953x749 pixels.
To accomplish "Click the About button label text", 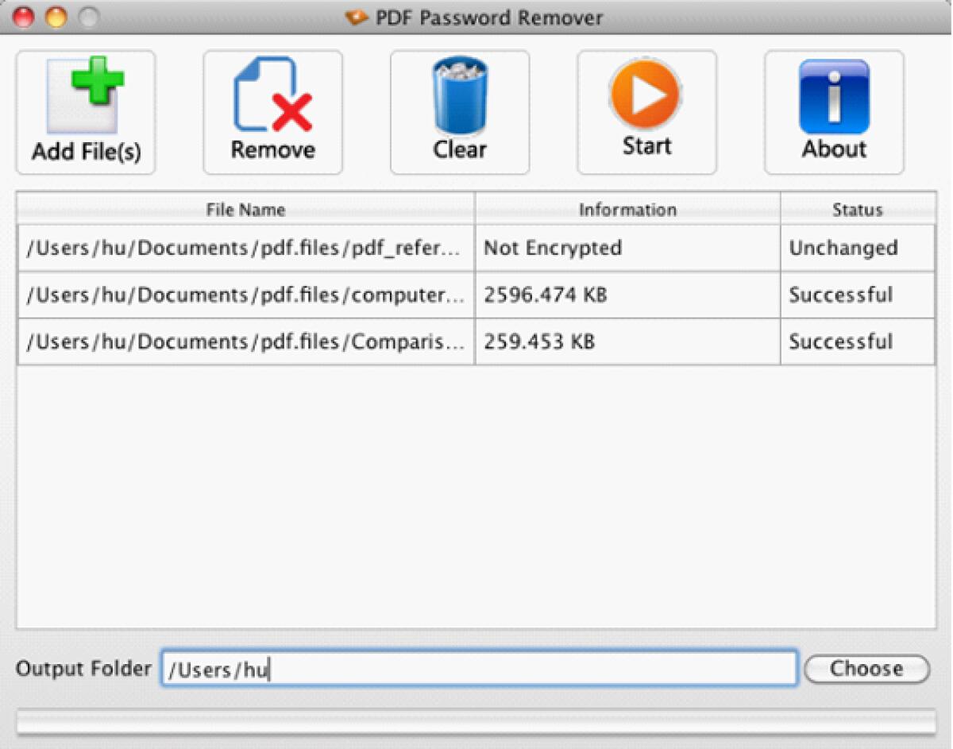I will point(834,147).
